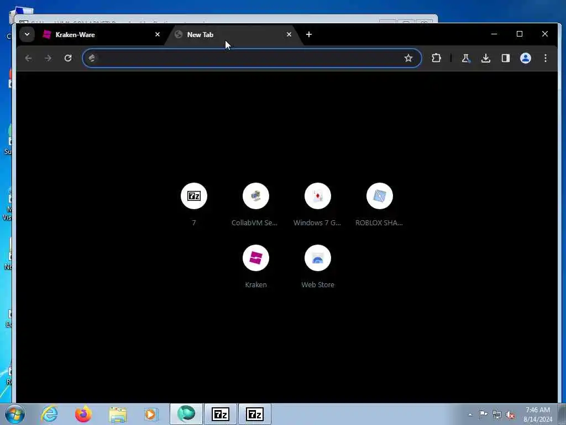This screenshot has height=425, width=566.
Task: Launch Internet Explorer from taskbar
Action: [49, 414]
